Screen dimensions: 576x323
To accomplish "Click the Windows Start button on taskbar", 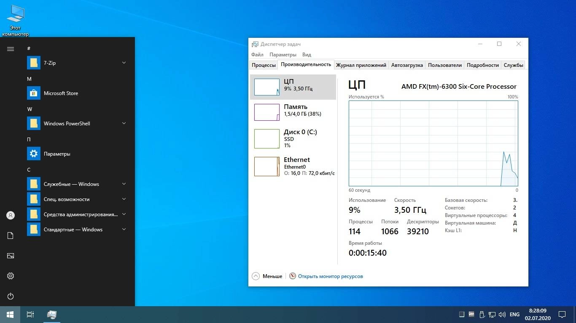I will [x=10, y=315].
